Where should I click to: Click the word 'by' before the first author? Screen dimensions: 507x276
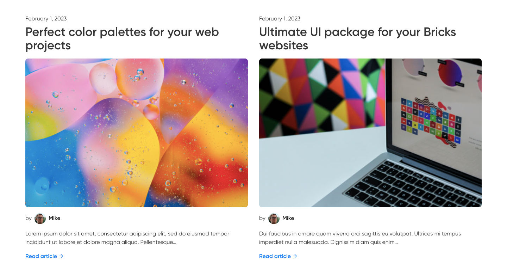pos(29,218)
